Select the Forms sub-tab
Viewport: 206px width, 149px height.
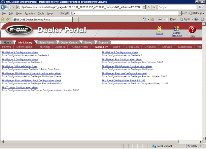tap(7, 47)
